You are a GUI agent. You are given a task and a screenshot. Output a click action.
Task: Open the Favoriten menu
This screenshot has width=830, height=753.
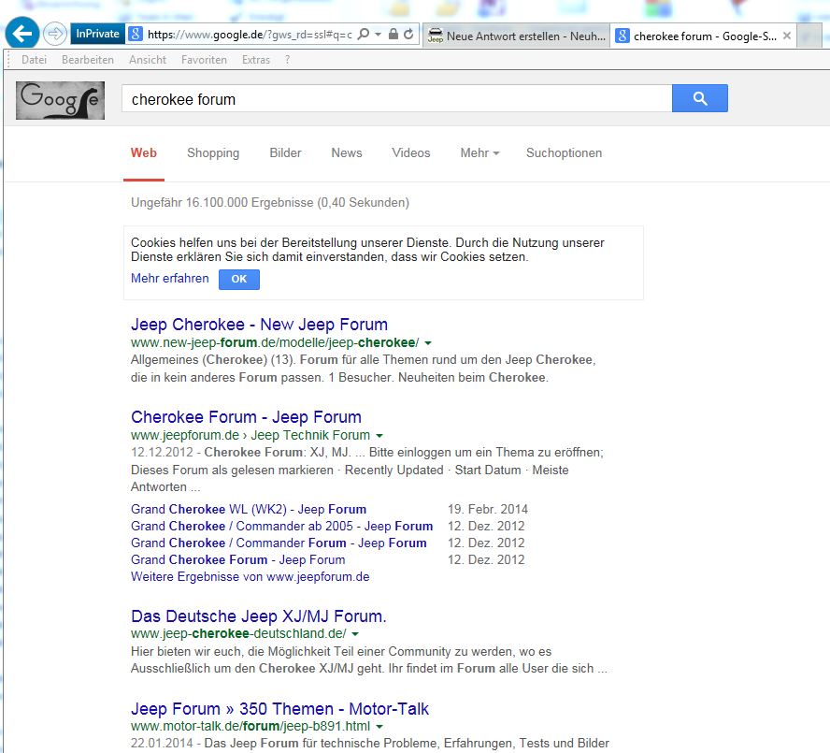204,60
